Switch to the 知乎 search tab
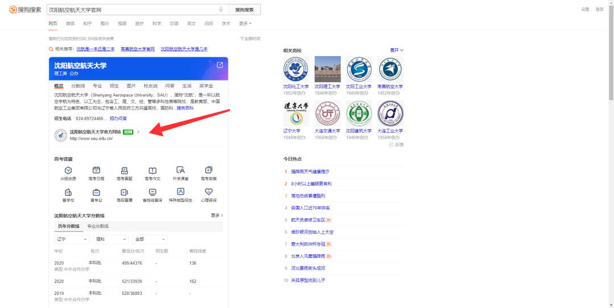This screenshot has height=308, width=614. 88,23
